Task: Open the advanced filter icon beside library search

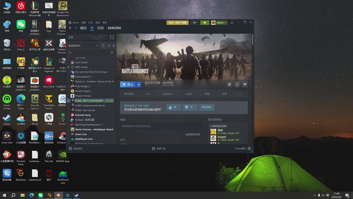Action: point(112,53)
